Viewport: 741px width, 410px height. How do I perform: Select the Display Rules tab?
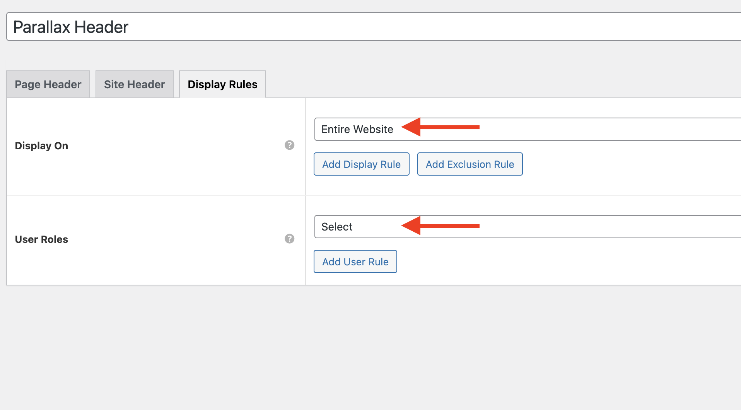222,84
